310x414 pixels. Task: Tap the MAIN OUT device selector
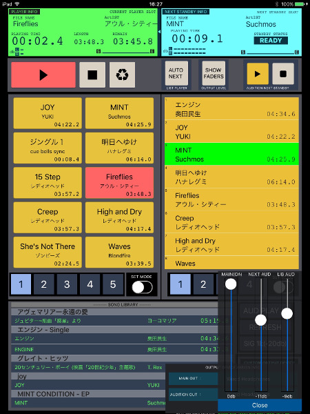point(194,378)
